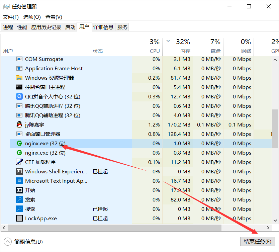279x252 pixels.
Task: Click the highlighted nginx.exe green icon
Action: pos(19,143)
